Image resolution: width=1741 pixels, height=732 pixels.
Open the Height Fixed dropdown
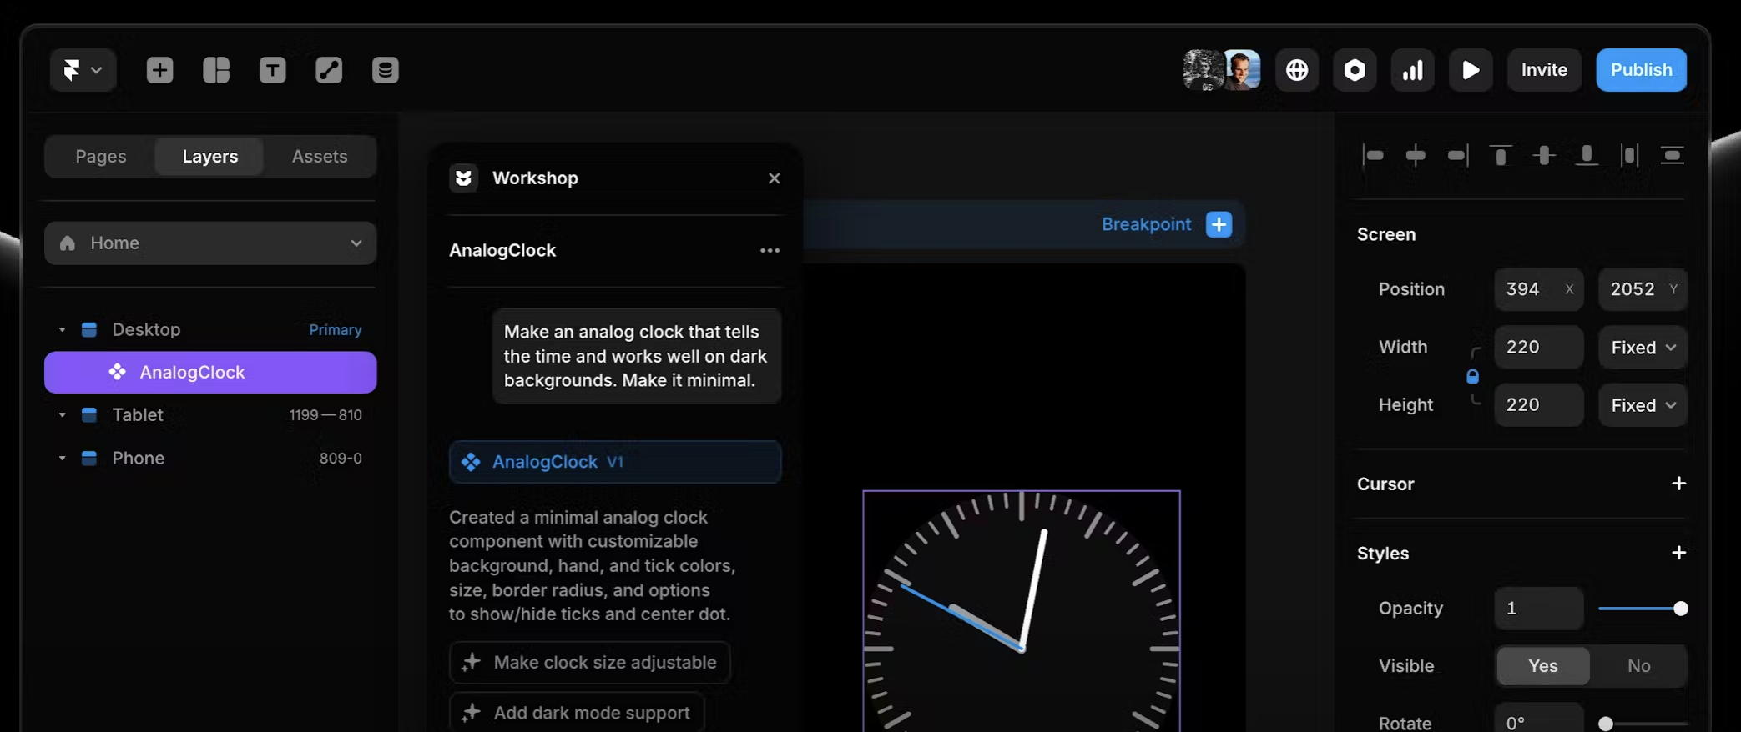(1643, 405)
